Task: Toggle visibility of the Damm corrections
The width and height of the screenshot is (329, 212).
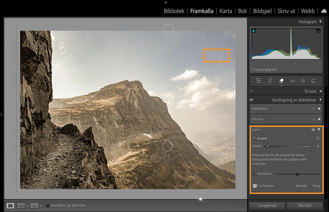Action: click(x=313, y=129)
